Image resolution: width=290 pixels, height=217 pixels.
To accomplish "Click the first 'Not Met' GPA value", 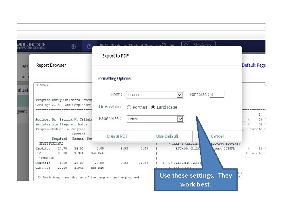I will point(97,153).
